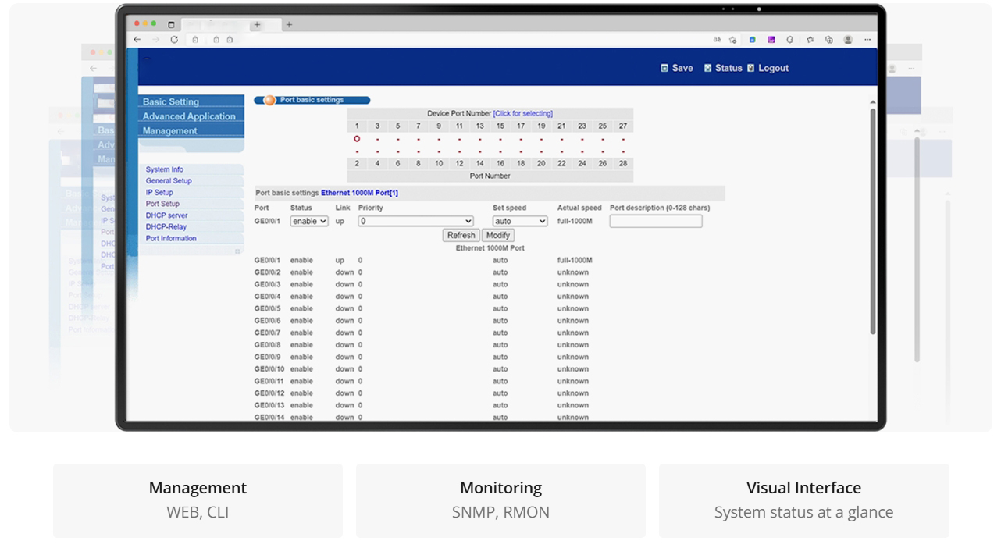1001x548 pixels.
Task: Click the GE0/0/2 row label
Action: pyautogui.click(x=267, y=272)
